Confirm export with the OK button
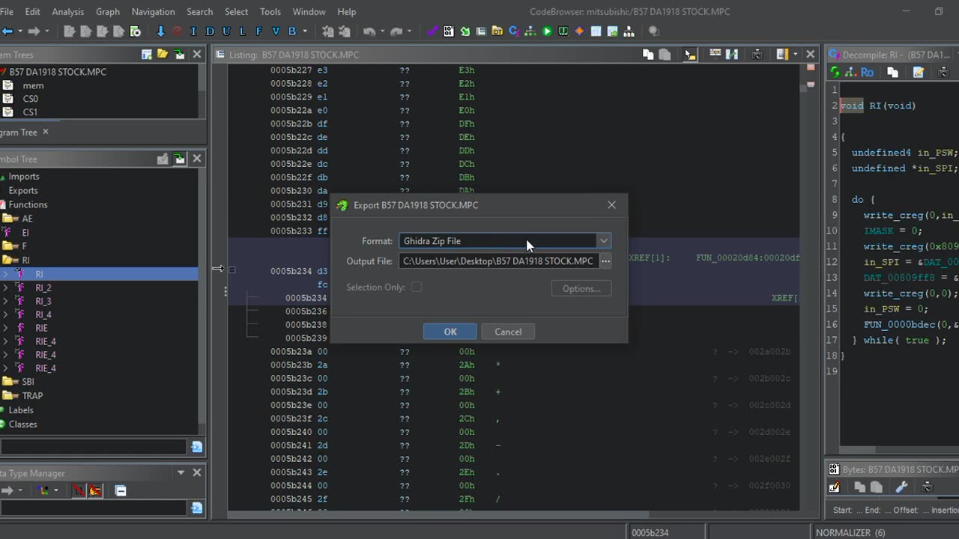The image size is (959, 539). pyautogui.click(x=450, y=332)
